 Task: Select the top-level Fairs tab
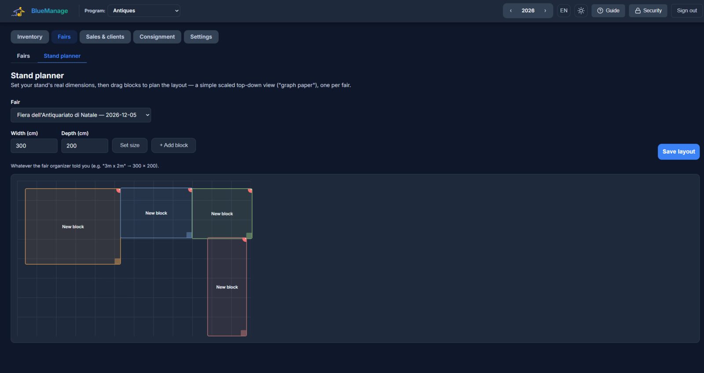64,37
